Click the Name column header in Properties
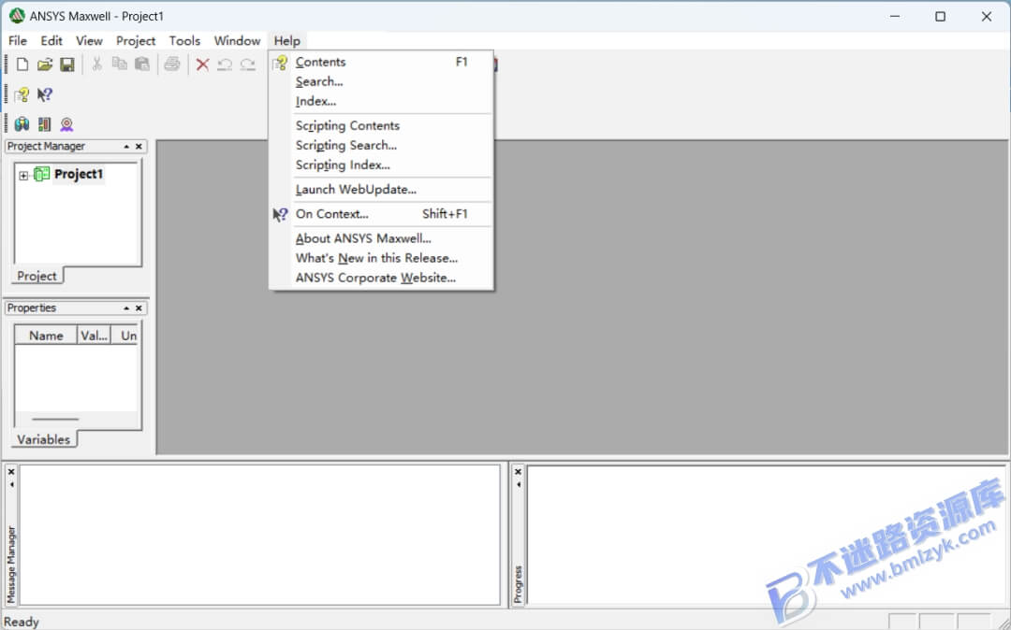The image size is (1011, 630). point(46,336)
